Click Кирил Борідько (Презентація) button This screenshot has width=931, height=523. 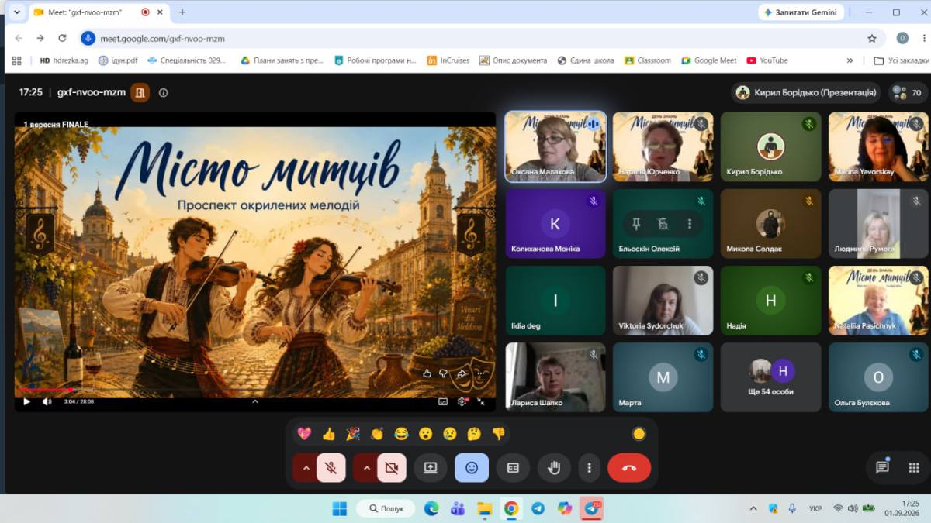click(x=806, y=92)
